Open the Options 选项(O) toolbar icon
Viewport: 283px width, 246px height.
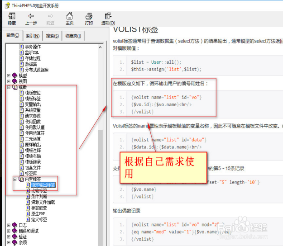point(108,16)
